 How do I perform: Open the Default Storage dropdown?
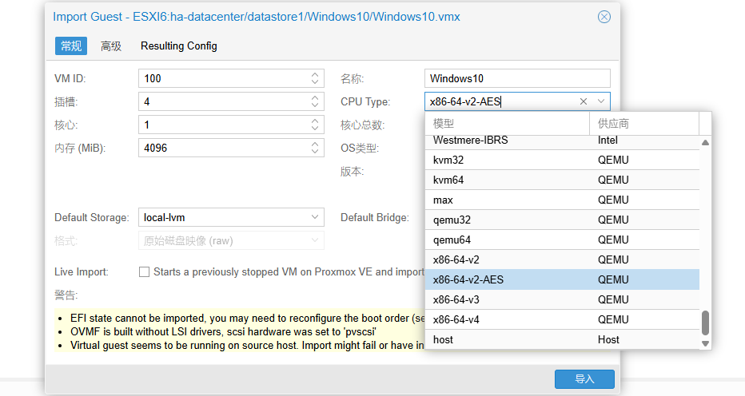tap(315, 217)
